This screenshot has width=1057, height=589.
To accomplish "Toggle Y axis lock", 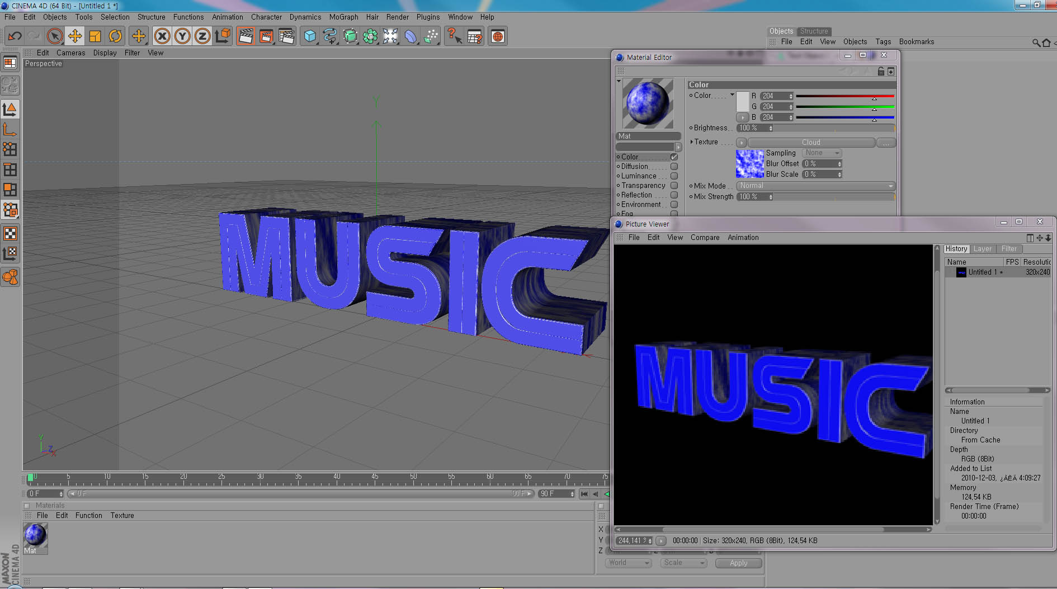I will click(x=182, y=36).
